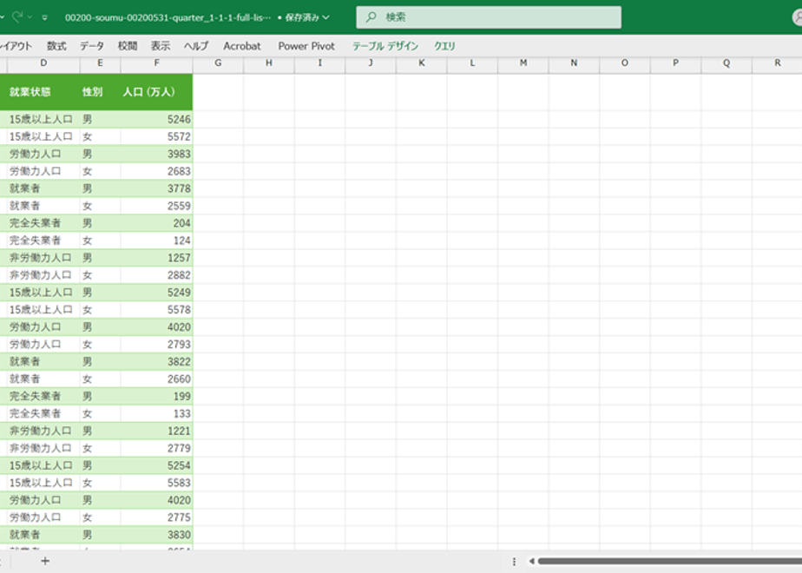
Task: Open the Power Pivot ribbon tab
Action: coord(306,46)
